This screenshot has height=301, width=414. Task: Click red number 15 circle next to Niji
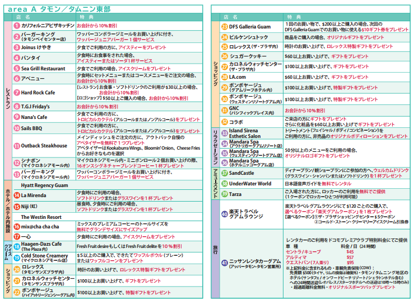[17, 207]
